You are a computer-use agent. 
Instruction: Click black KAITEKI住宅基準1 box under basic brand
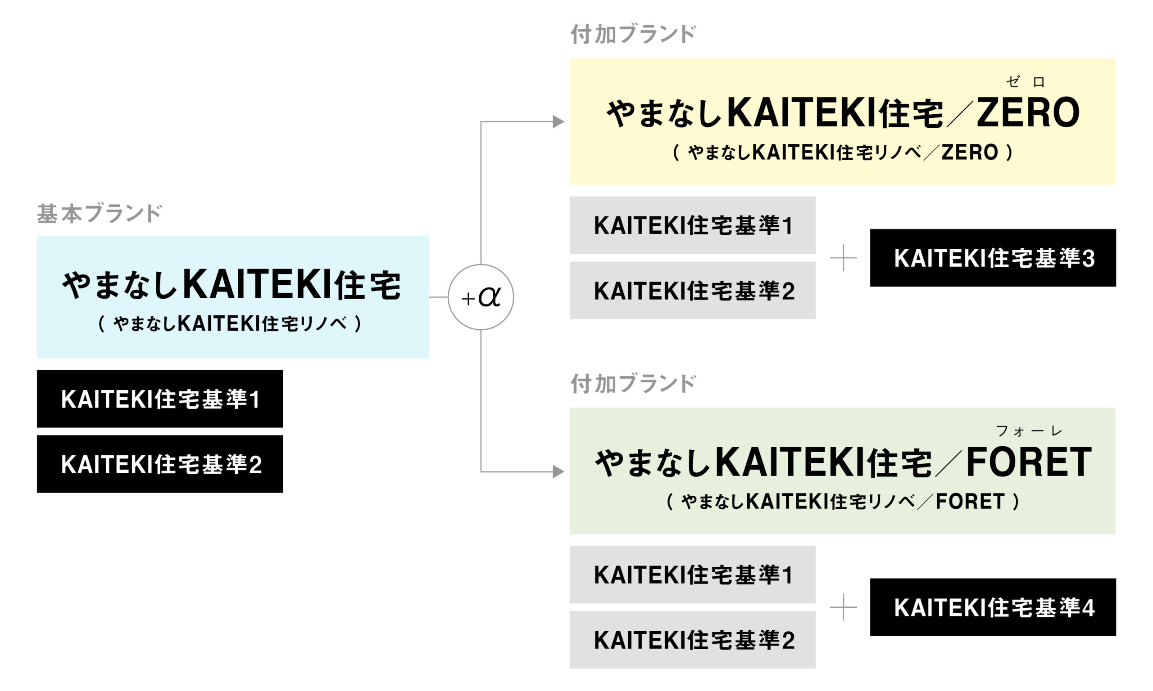pyautogui.click(x=160, y=399)
